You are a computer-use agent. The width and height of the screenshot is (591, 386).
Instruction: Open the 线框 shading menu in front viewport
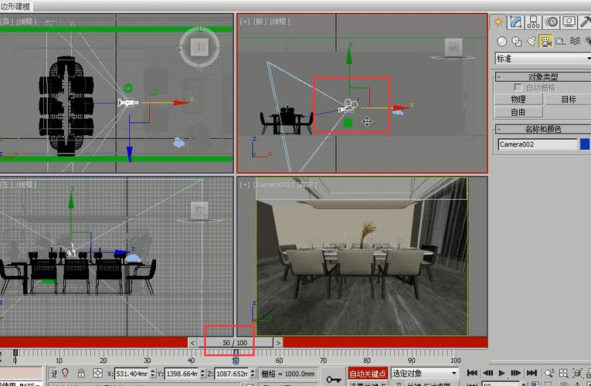(x=280, y=22)
